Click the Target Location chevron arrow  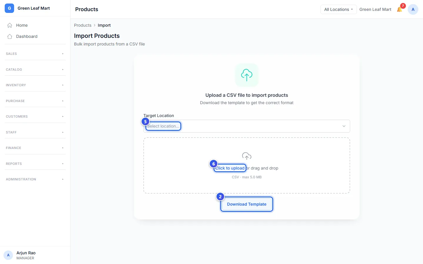pos(344,126)
